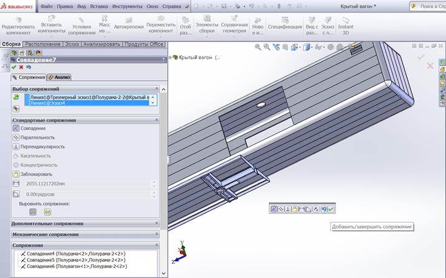Click Вставить компоненты toolbar button

click(51, 26)
